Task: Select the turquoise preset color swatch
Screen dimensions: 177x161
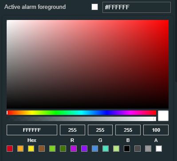Action: 106,149
